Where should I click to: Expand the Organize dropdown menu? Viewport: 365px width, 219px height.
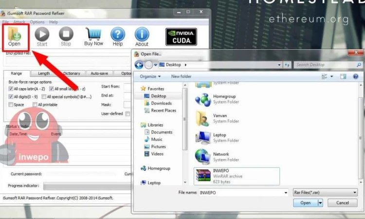(150, 76)
